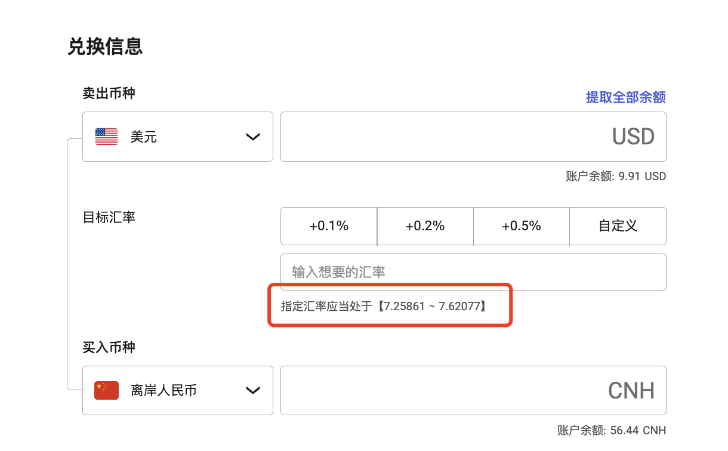Click the 账户余额 56.44 CNH text

611,431
